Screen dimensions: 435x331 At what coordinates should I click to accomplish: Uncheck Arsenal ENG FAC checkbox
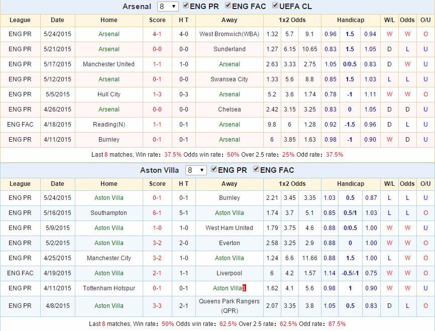[x=228, y=5]
